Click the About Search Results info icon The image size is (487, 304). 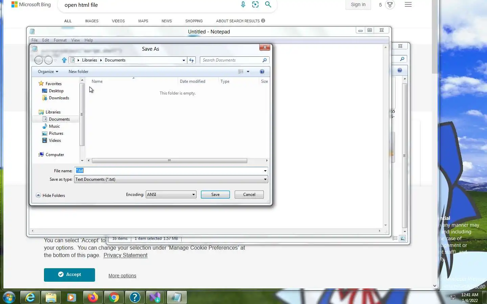pyautogui.click(x=263, y=21)
